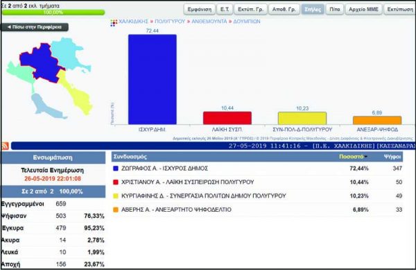The image size is (416, 270).
Task: Open the Εμφάνιση button
Action: (x=199, y=9)
